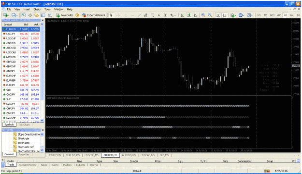Image resolution: width=302 pixels, height=174 pixels.
Task: Select the M15 timeframe button
Action: (x=272, y=15)
